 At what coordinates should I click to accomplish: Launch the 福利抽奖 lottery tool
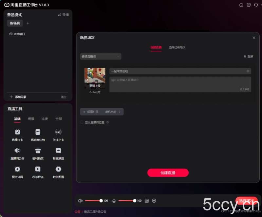tap(38, 151)
